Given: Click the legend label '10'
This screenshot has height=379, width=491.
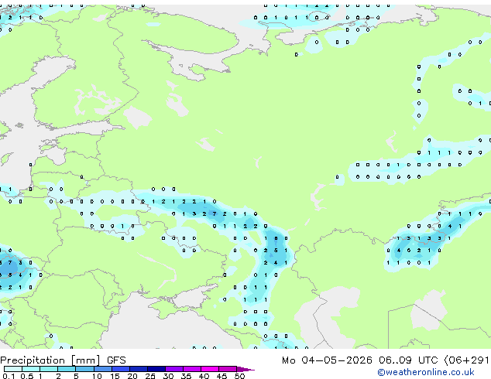Looking at the screenshot, I should point(97,376).
